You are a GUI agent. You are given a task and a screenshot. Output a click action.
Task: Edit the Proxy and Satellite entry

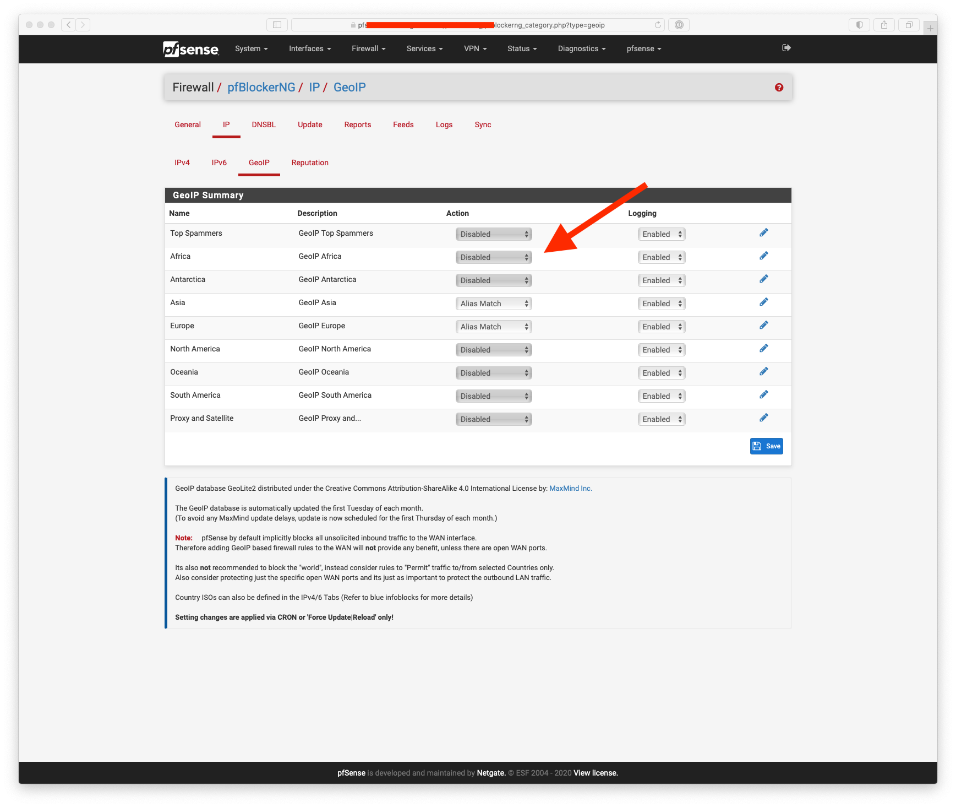763,418
